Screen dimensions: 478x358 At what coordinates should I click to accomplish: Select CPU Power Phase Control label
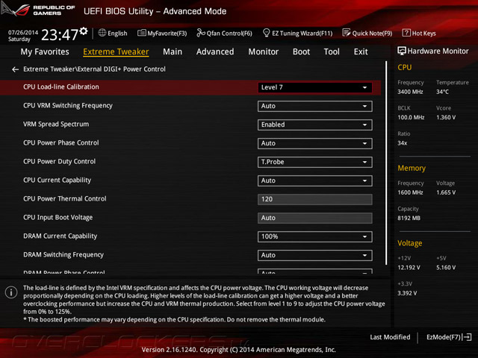(x=61, y=142)
